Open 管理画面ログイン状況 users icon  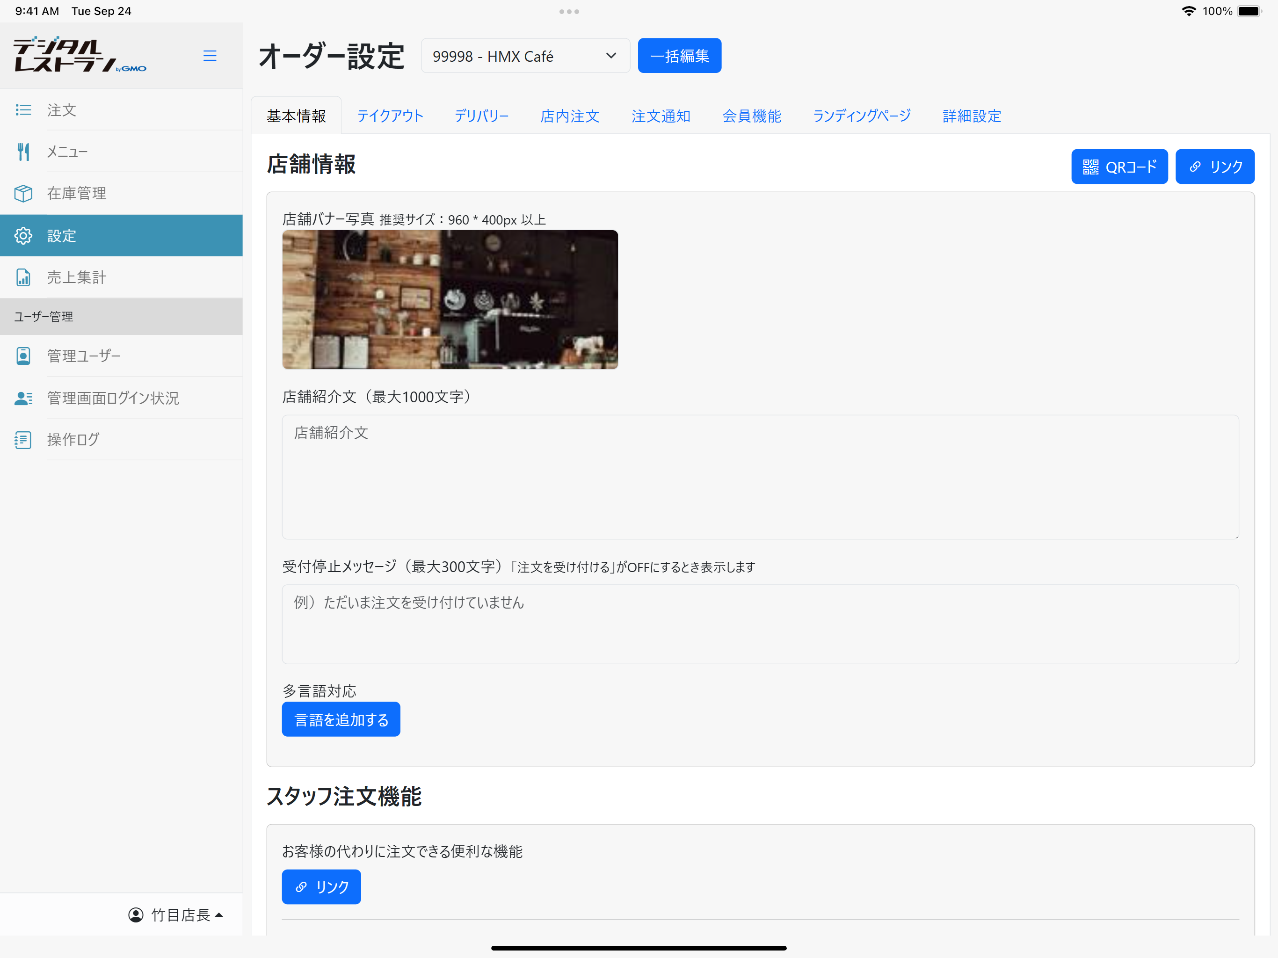click(x=23, y=398)
